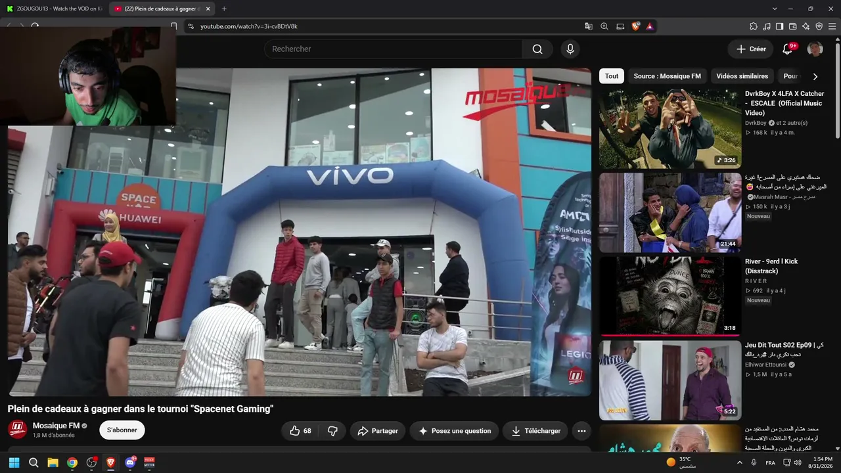Open the Windows Start menu
Viewport: 841px width, 473px height.
[x=14, y=462]
